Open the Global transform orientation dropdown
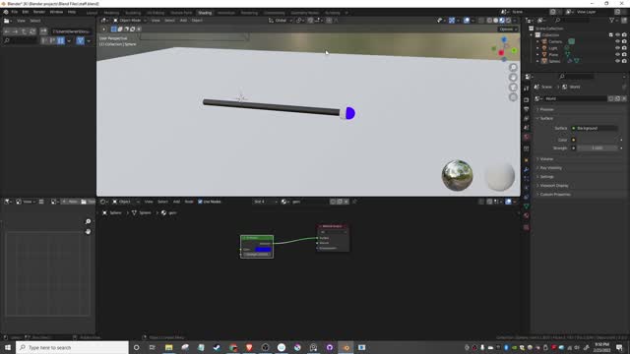Viewport: 630px width, 354px height. point(281,20)
